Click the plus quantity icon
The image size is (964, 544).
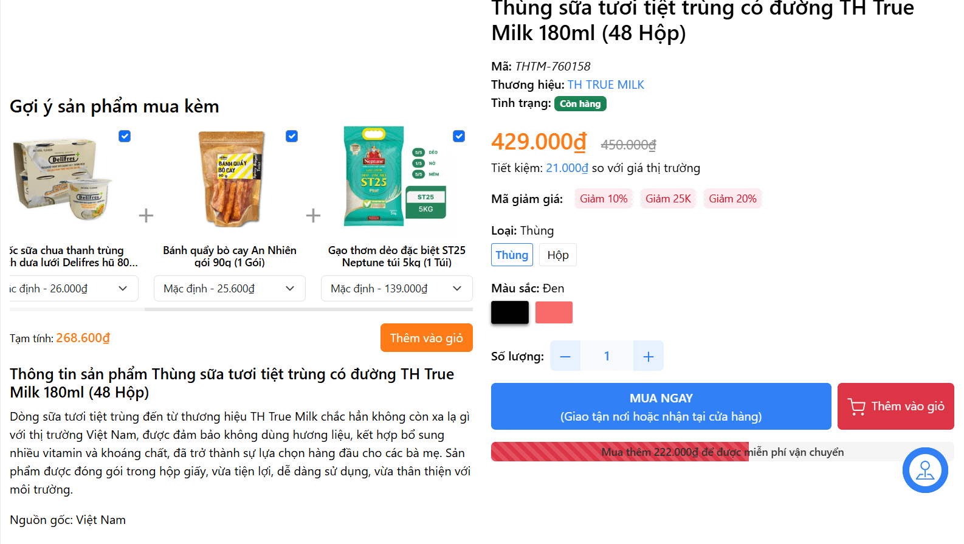click(648, 356)
